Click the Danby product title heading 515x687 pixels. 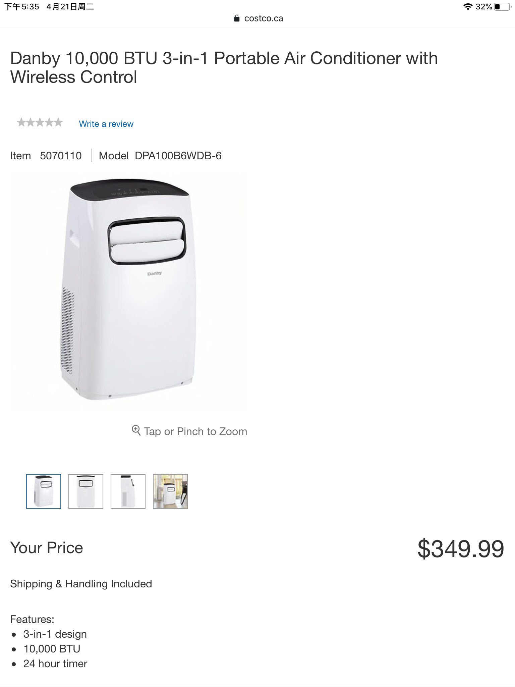click(224, 67)
